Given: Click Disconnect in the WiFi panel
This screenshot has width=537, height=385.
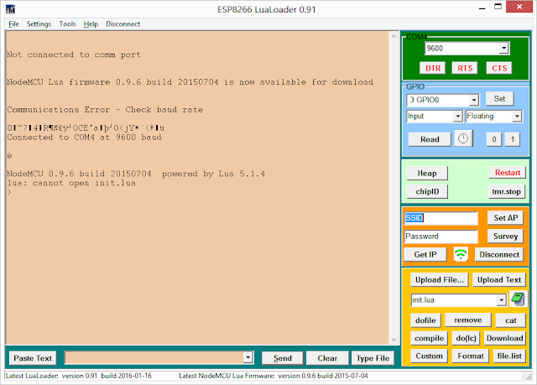Looking at the screenshot, I should pyautogui.click(x=499, y=255).
